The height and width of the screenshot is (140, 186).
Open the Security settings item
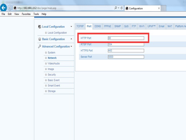[x=52, y=75]
